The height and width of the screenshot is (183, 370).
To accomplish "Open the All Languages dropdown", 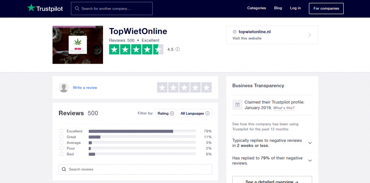I will click(x=195, y=113).
